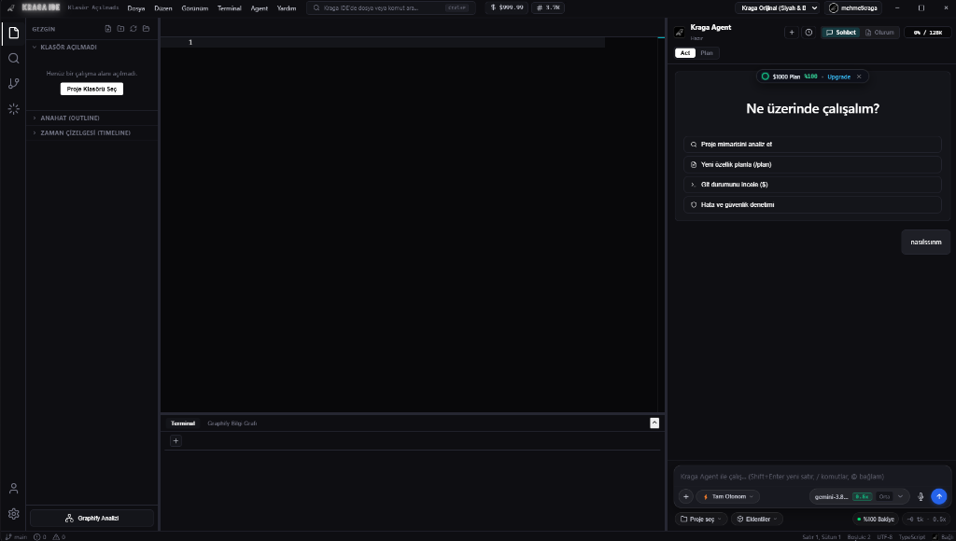The image size is (956, 541).
Task: Open the Kraga Orijinal theme dropdown
Action: point(778,7)
